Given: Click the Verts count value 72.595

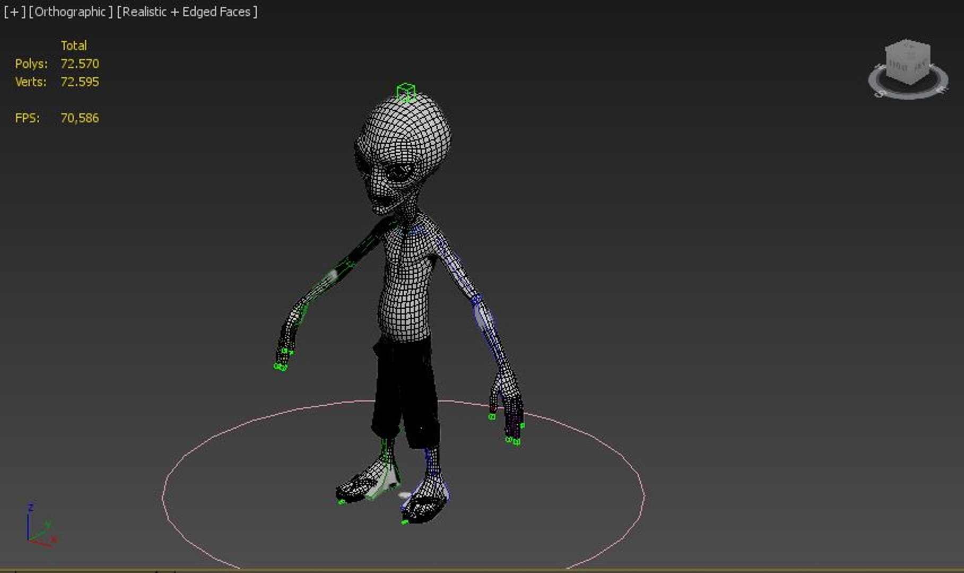Looking at the screenshot, I should click(80, 82).
